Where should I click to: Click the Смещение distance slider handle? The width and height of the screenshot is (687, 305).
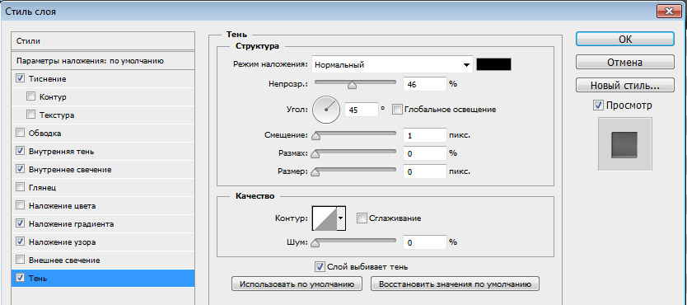click(315, 136)
